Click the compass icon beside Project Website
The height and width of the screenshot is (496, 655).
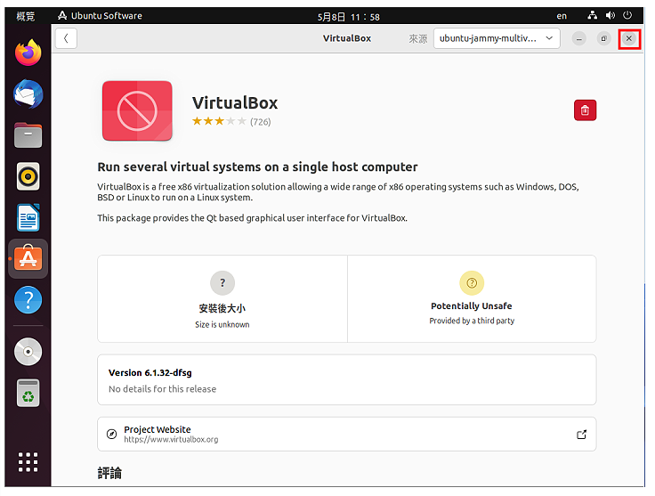(111, 435)
